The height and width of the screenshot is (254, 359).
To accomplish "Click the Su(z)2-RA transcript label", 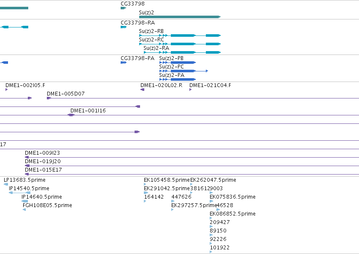I will (156, 48).
